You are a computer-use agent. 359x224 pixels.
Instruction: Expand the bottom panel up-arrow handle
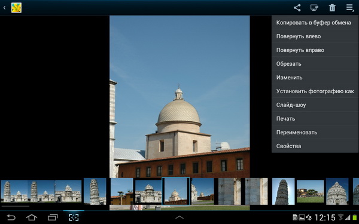[180, 217]
